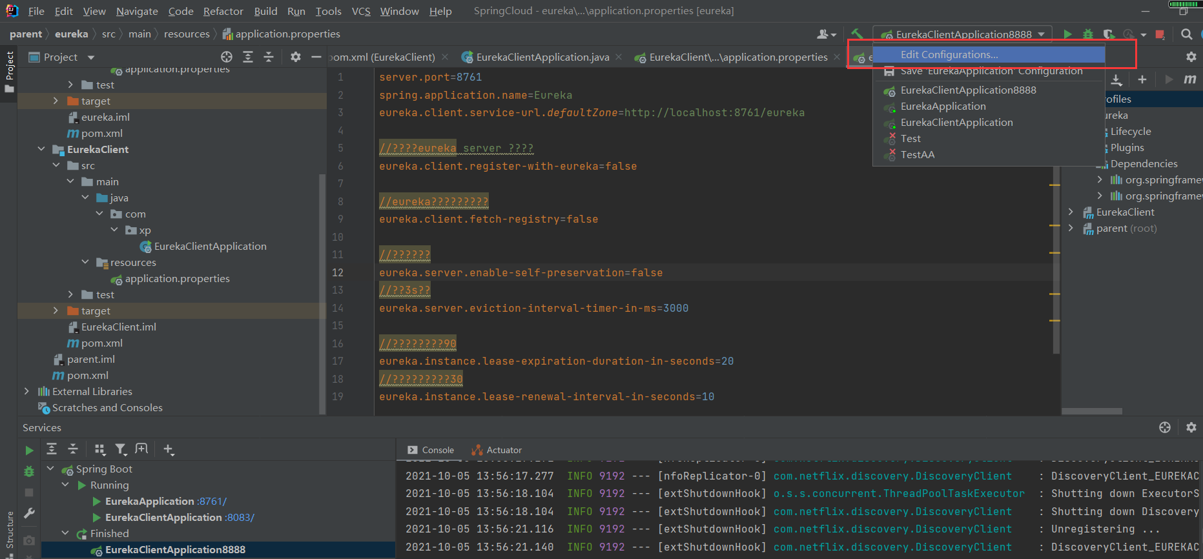Run the selected service in the Services panel
1203x559 pixels.
29,450
